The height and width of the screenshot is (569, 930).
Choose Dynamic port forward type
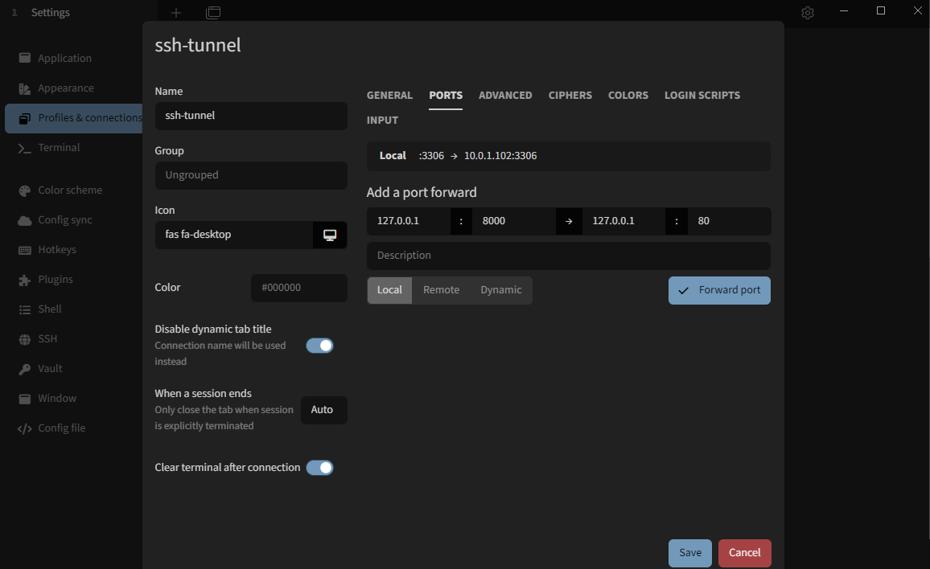(x=500, y=290)
